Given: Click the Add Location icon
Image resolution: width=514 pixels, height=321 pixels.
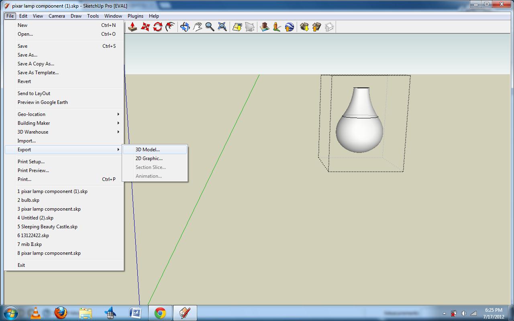Looking at the screenshot, I should (x=237, y=27).
